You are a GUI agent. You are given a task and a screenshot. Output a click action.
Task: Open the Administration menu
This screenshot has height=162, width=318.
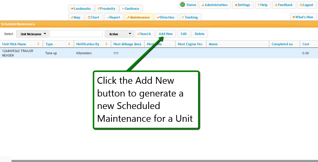[x=215, y=5]
